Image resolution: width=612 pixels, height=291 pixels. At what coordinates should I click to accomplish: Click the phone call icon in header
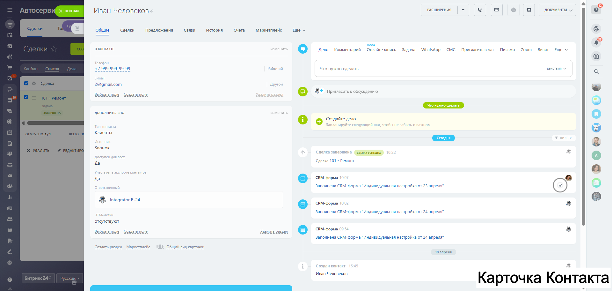480,10
